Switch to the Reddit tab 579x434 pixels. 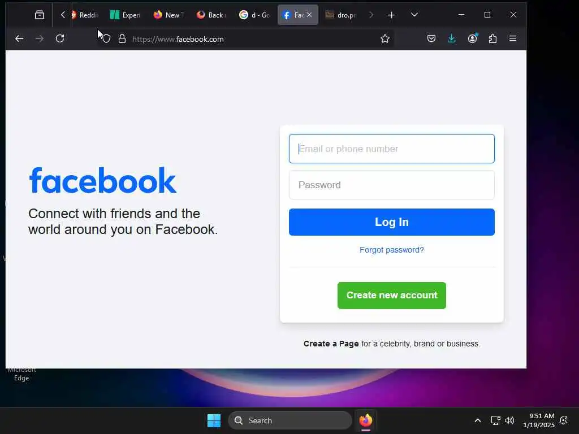[x=86, y=15]
